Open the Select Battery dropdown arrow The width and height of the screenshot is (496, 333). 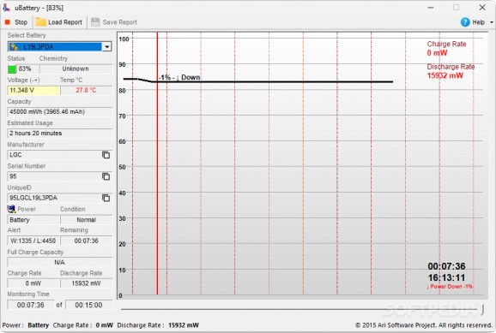click(107, 47)
